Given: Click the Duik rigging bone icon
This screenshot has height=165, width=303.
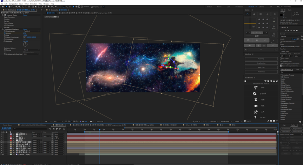Looking at the screenshot, I should [256, 88].
